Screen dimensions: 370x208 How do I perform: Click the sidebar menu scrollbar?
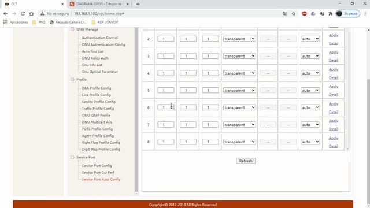[x=136, y=110]
